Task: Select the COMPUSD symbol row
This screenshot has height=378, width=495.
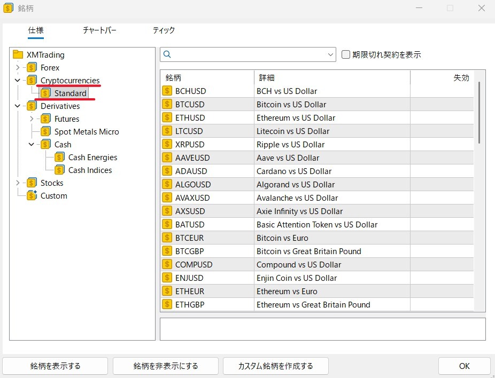Action: point(317,264)
